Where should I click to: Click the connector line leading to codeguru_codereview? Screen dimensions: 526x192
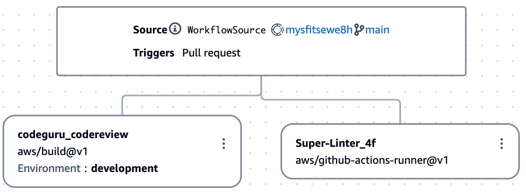coord(122,105)
